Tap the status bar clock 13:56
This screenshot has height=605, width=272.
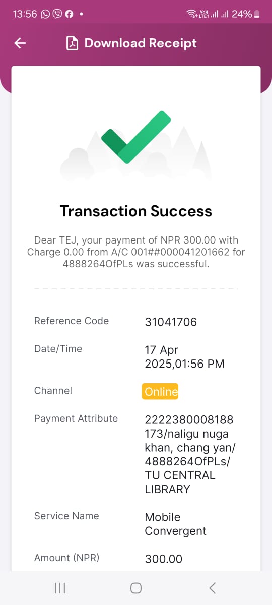coord(25,14)
